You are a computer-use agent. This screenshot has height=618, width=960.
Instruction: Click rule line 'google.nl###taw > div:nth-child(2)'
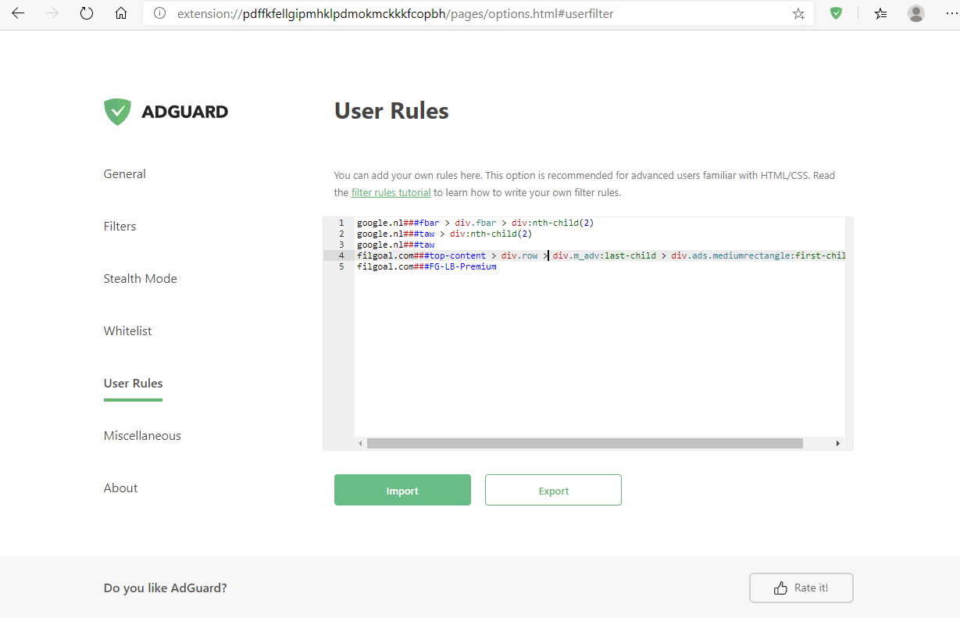(x=444, y=234)
